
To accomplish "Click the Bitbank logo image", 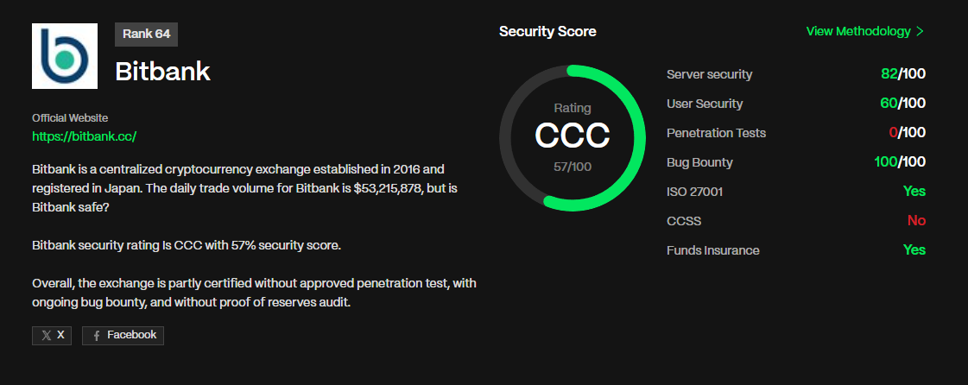I will (x=65, y=56).
